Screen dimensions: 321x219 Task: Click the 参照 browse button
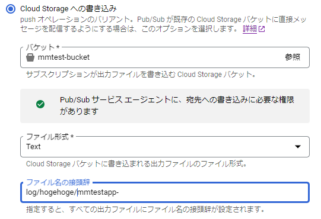(x=293, y=57)
